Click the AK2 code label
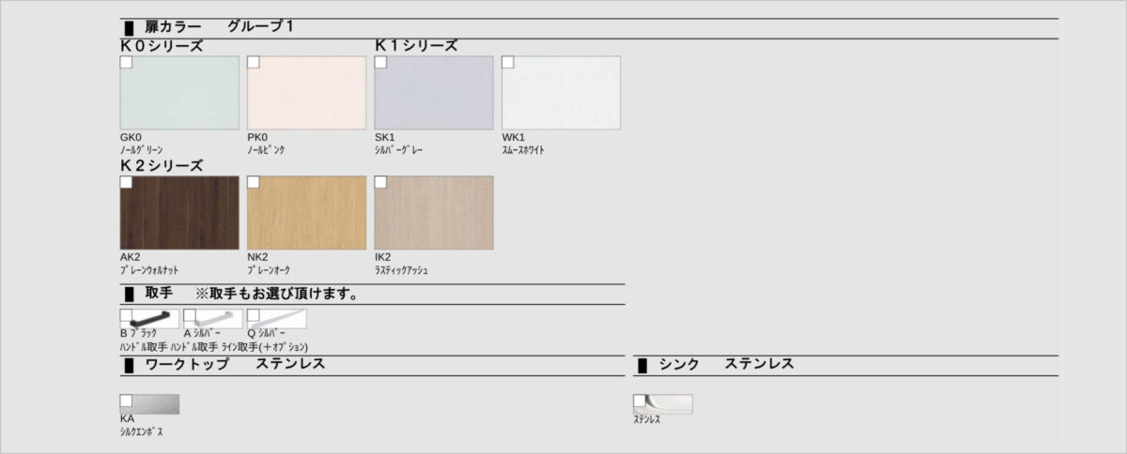The image size is (1127, 454). pos(131,257)
